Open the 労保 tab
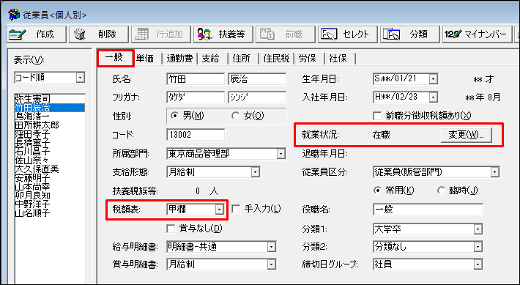Viewport: 520px width, 285px height. pyautogui.click(x=307, y=59)
